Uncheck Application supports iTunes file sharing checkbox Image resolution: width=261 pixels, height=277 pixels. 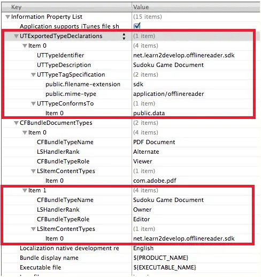click(137, 26)
